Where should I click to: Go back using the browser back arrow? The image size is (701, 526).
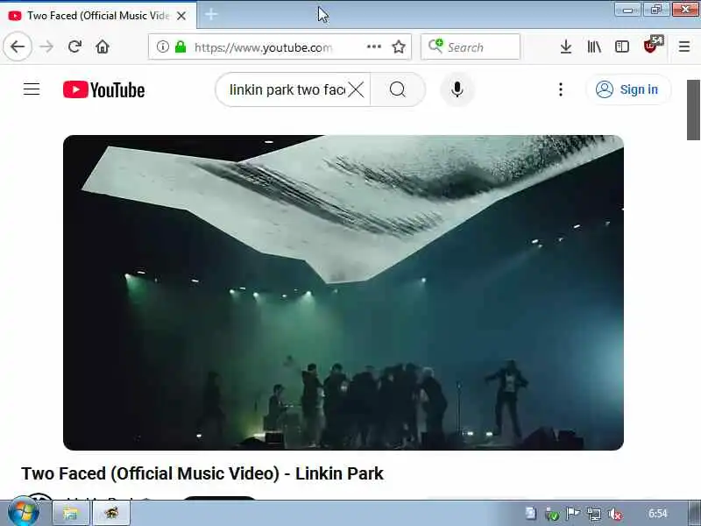click(18, 46)
